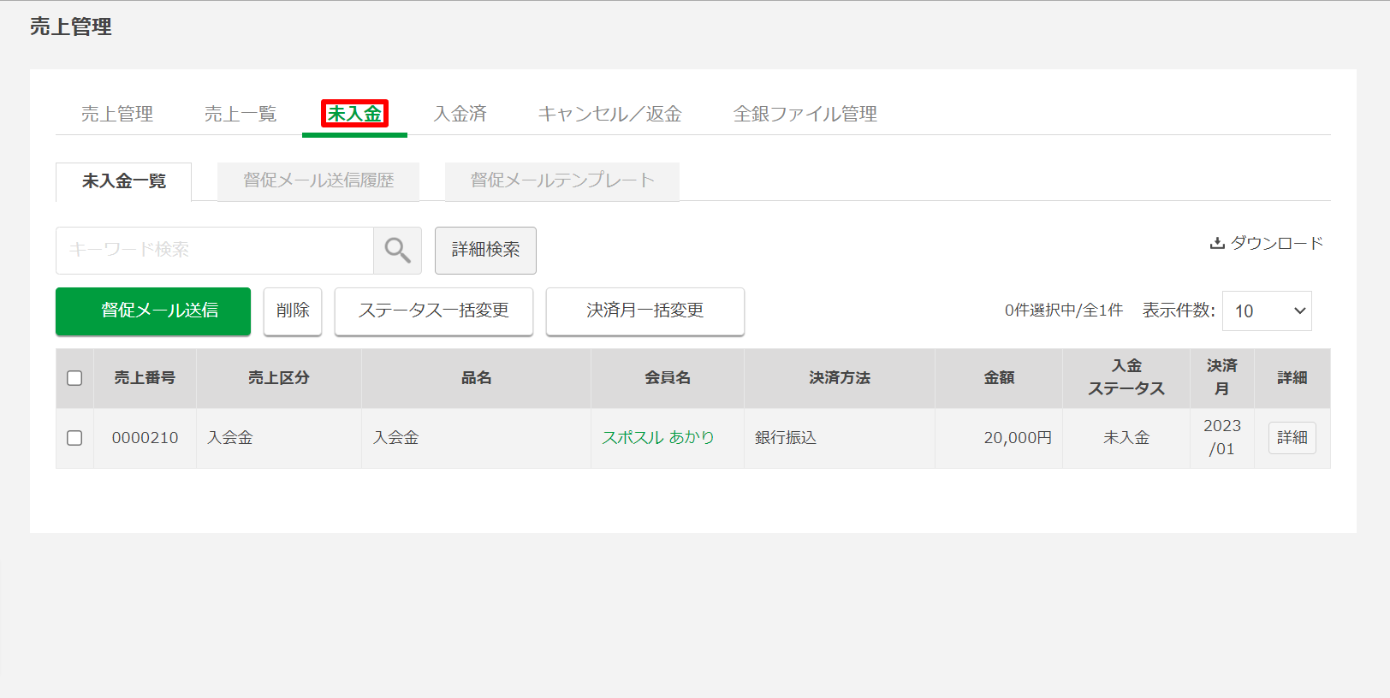Image resolution: width=1390 pixels, height=698 pixels.
Task: Select the 未入金 tab
Action: [x=354, y=114]
